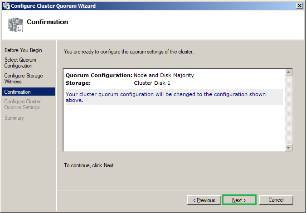Image resolution: width=306 pixels, height=213 pixels.
Task: Click the Next button
Action: point(239,200)
